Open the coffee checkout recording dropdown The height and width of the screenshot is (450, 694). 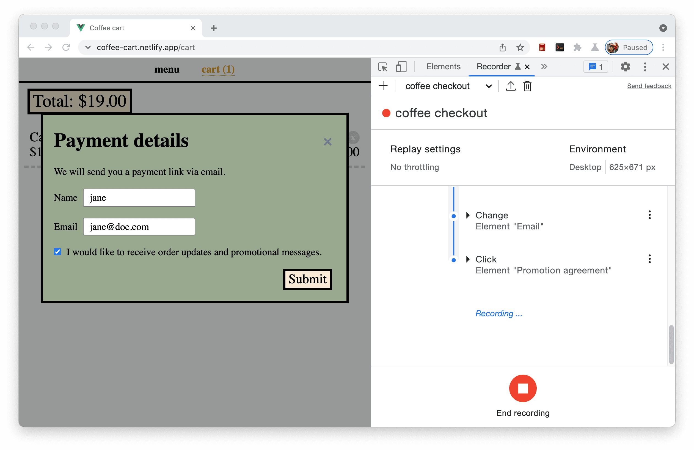coord(489,86)
